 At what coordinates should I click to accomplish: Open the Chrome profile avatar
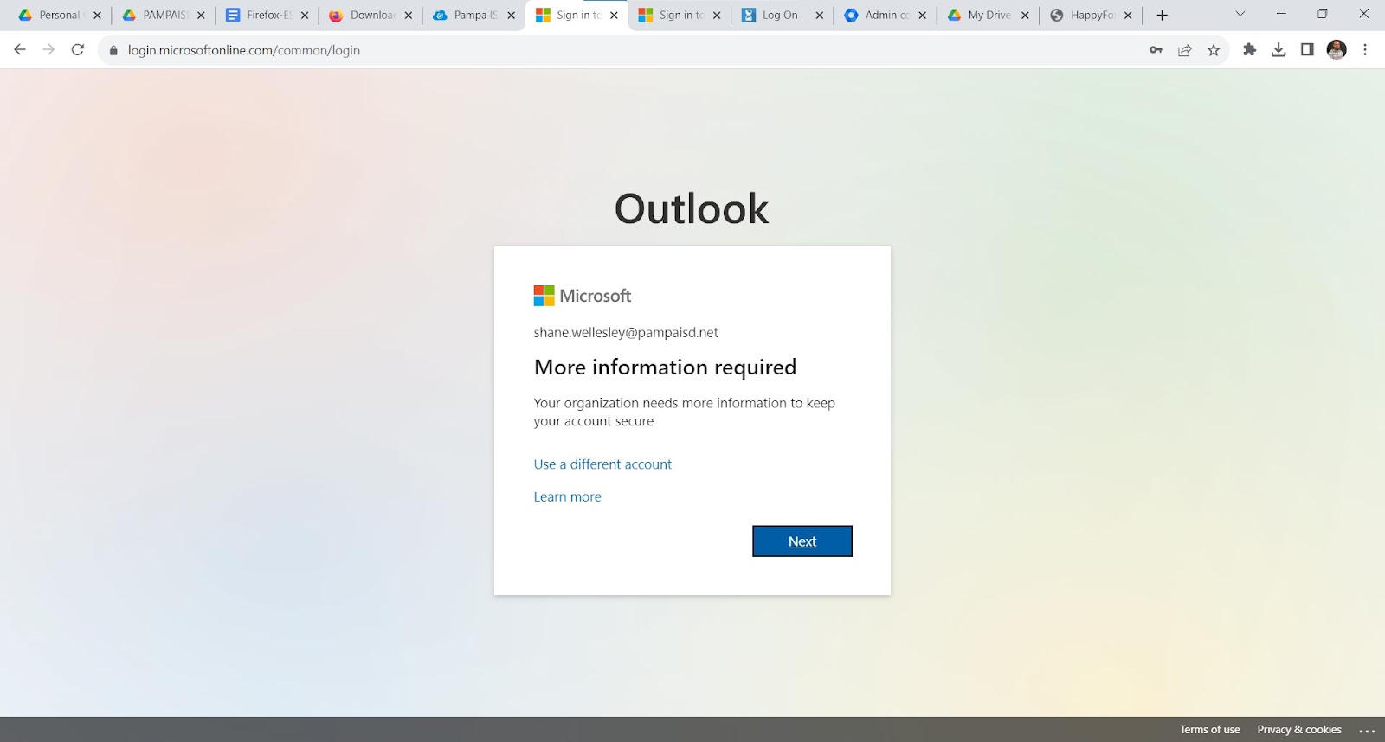tap(1337, 50)
